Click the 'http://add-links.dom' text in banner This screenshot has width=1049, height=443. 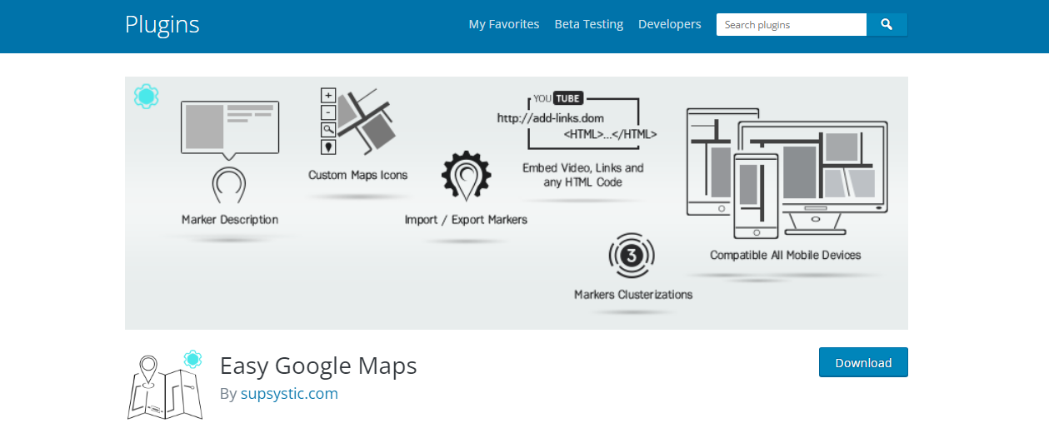(551, 118)
